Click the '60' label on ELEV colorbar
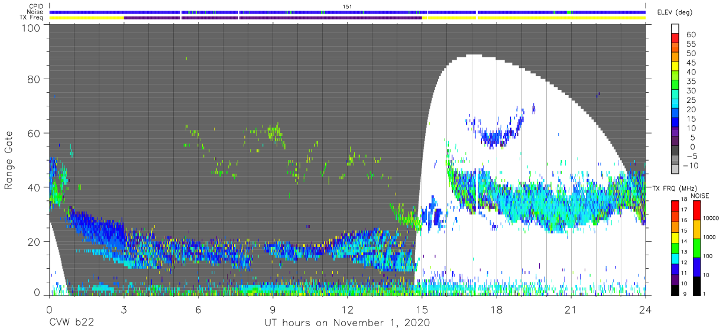 tap(692, 35)
